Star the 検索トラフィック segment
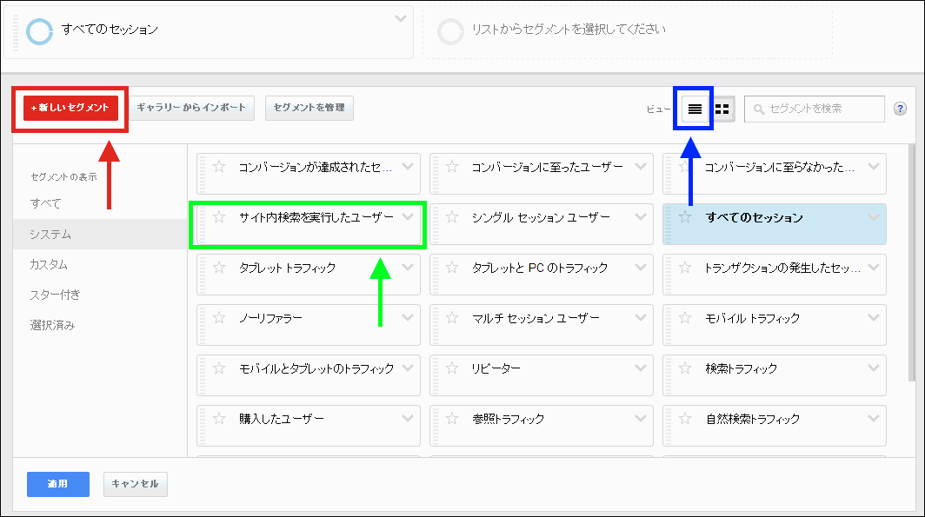The image size is (925, 517). click(x=686, y=368)
